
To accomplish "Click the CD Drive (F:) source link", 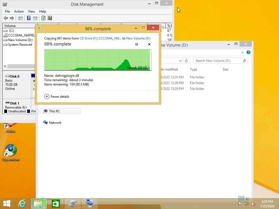I will click(101, 38).
